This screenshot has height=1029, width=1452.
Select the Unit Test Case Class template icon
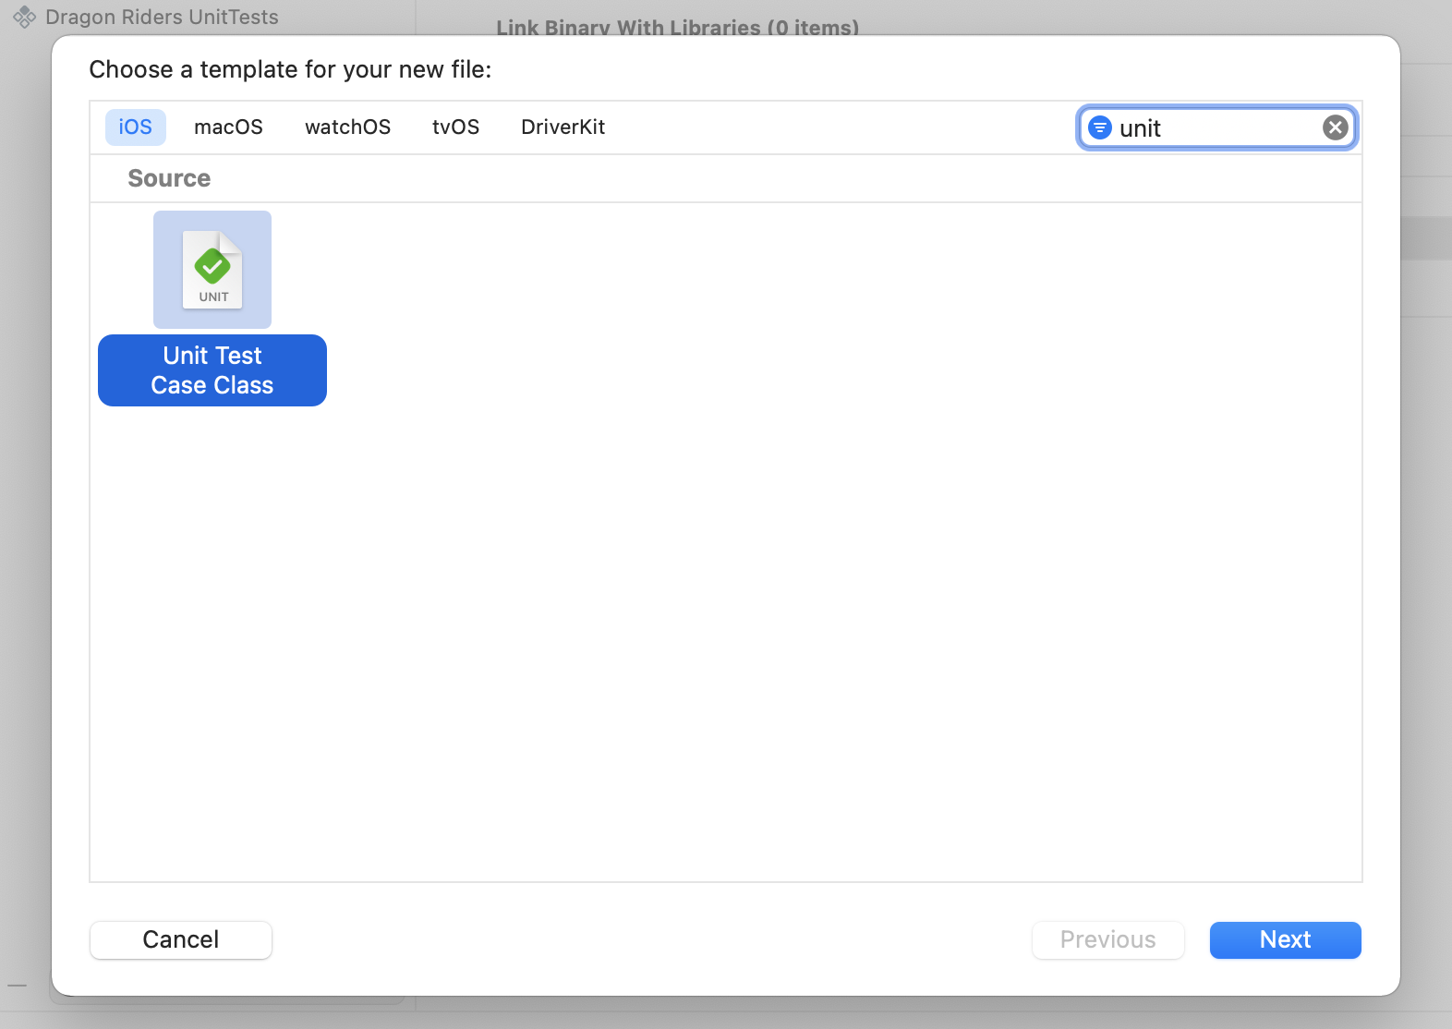click(x=212, y=270)
